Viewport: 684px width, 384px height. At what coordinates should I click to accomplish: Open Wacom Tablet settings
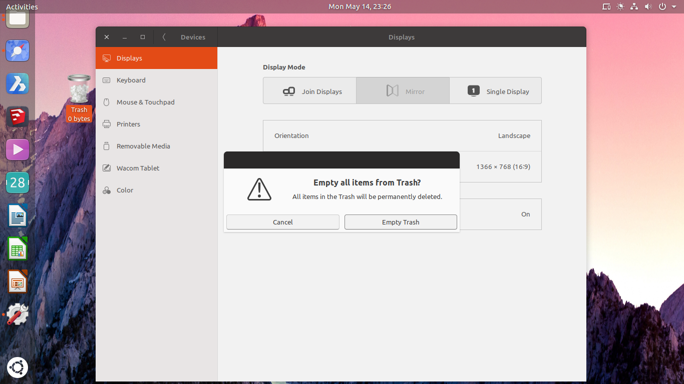[x=156, y=168]
